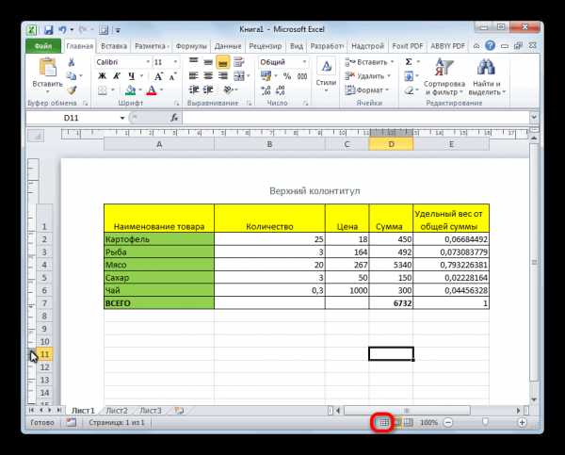This screenshot has height=455, width=565.
Task: Open the Общий number format dropdown
Action: [304, 62]
